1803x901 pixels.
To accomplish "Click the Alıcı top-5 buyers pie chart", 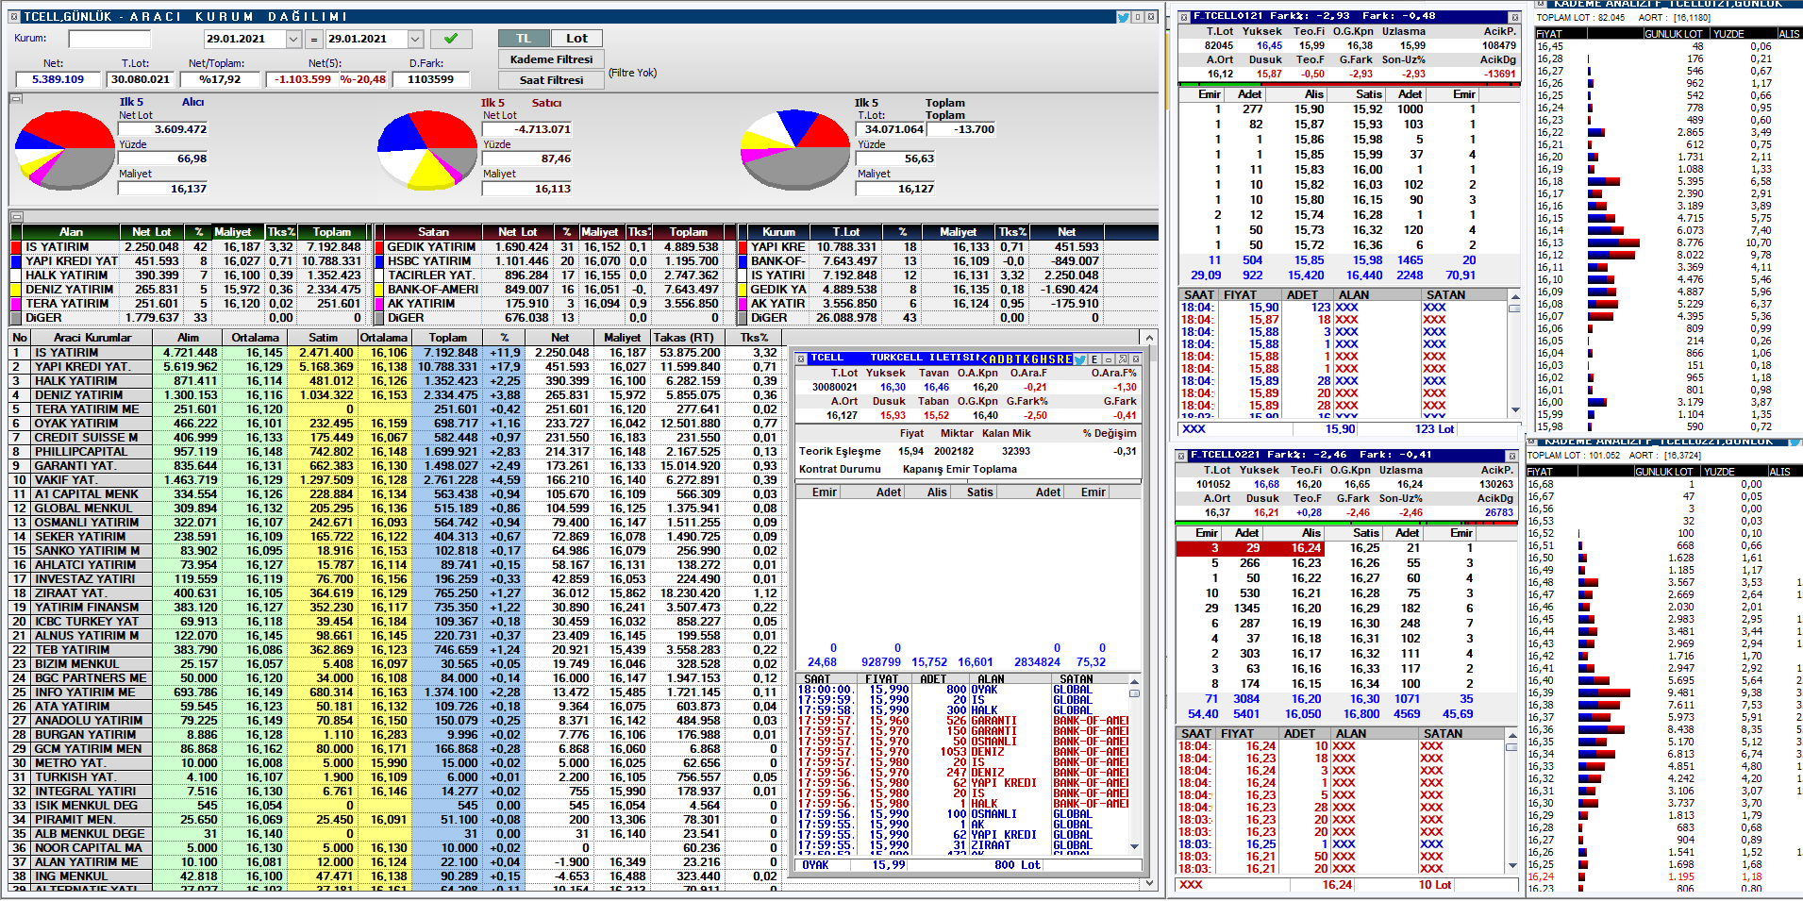I will pyautogui.click(x=66, y=151).
